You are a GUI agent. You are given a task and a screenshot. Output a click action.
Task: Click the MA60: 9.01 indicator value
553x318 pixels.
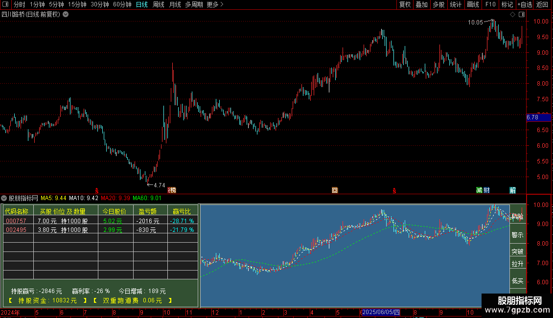coord(147,199)
